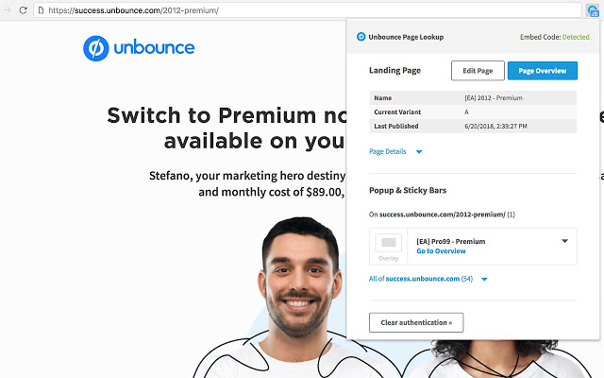
Task: Click the Page Details link text
Action: pos(388,151)
